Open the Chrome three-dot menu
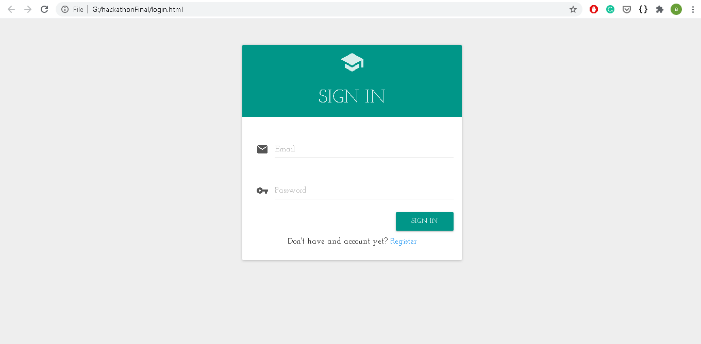This screenshot has width=701, height=344. click(x=692, y=9)
